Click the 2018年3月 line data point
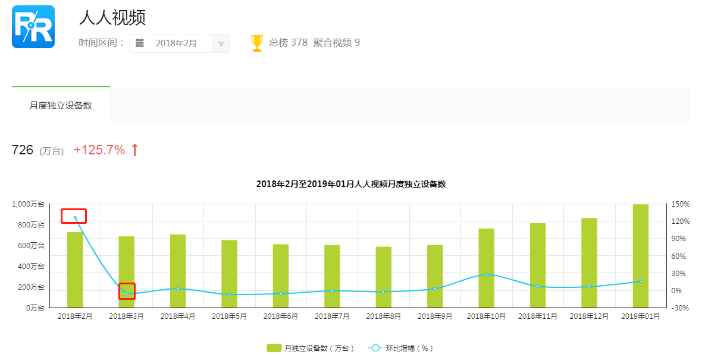702x355 pixels. pos(126,293)
